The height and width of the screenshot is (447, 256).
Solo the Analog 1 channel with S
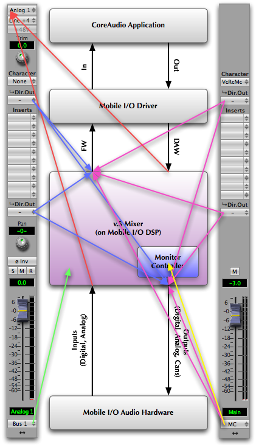13,271
